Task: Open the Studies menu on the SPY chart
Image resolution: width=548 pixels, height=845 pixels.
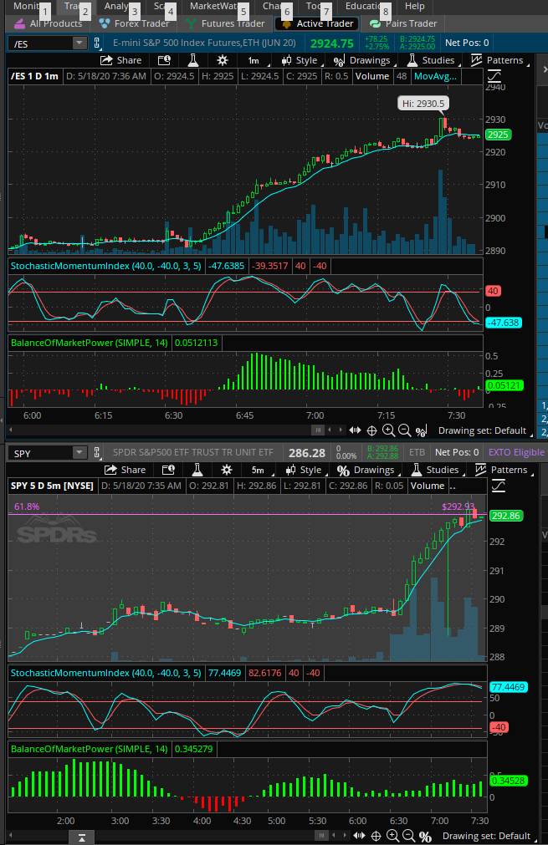Action: tap(436, 470)
